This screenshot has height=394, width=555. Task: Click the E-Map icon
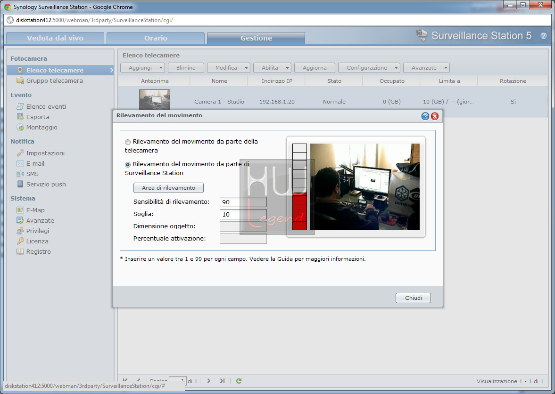20,210
